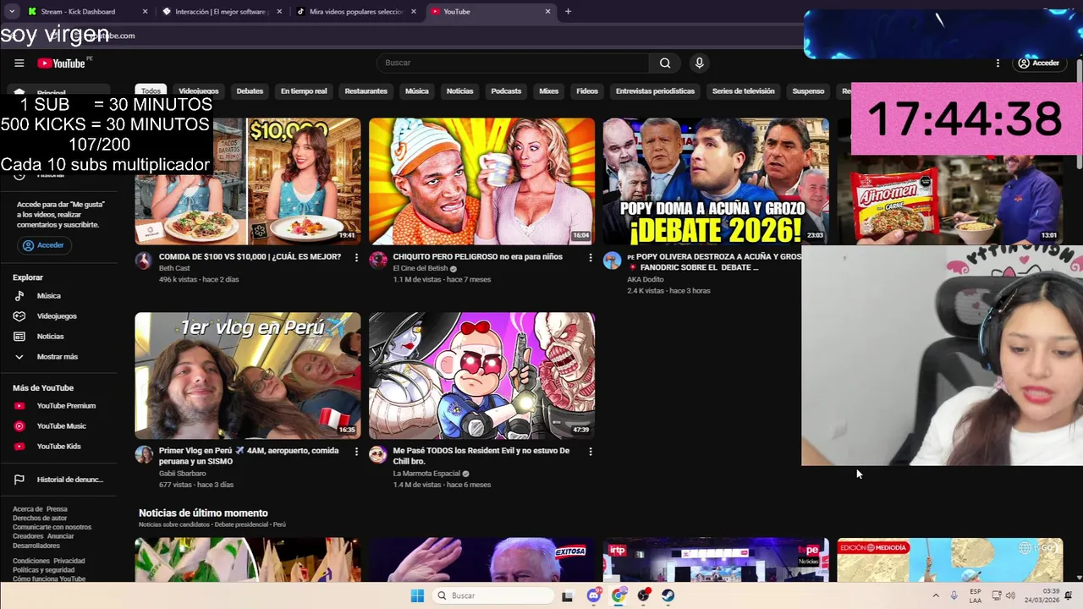1083x609 pixels.
Task: Open the DEBATE 2026 video thumbnail
Action: tap(716, 181)
